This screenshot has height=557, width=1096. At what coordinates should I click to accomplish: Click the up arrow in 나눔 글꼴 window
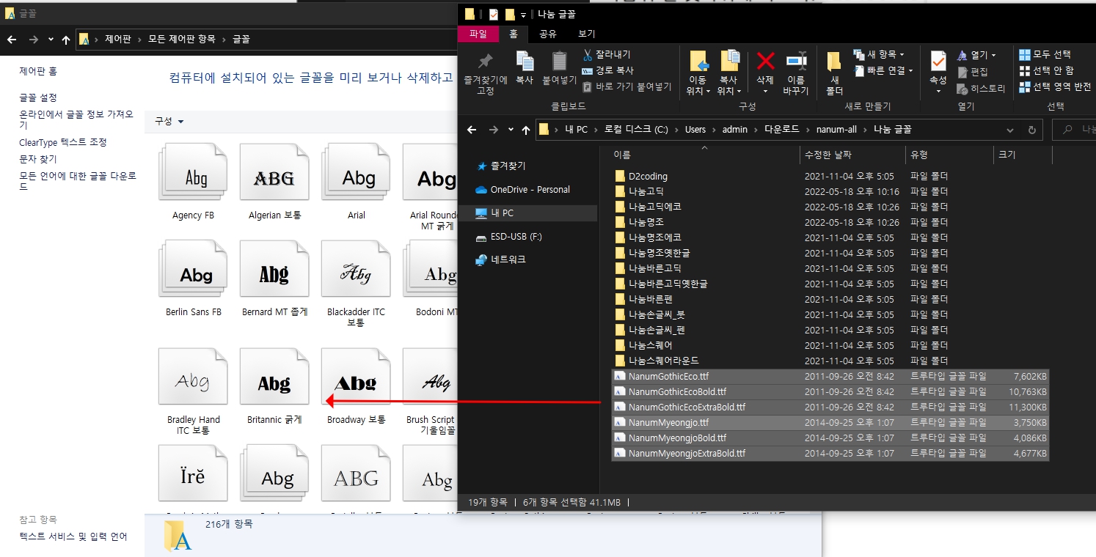coord(525,130)
